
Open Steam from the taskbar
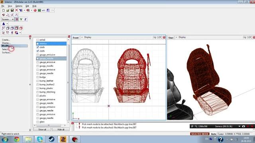(x=51, y=139)
